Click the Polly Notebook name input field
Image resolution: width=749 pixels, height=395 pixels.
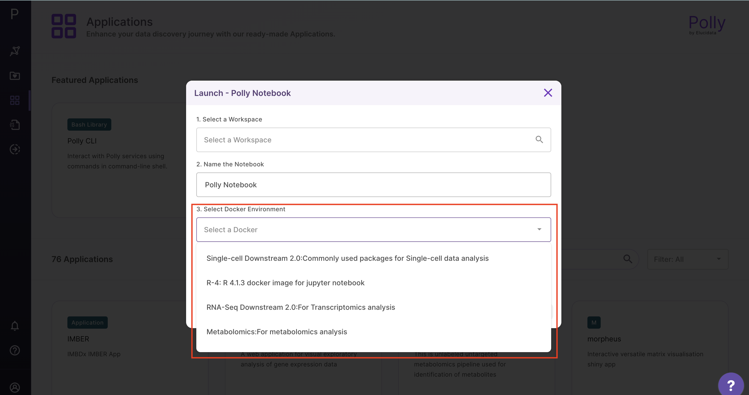373,185
